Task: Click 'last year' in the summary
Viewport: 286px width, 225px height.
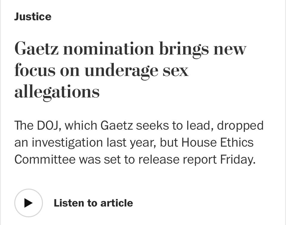Action: [x=131, y=142]
